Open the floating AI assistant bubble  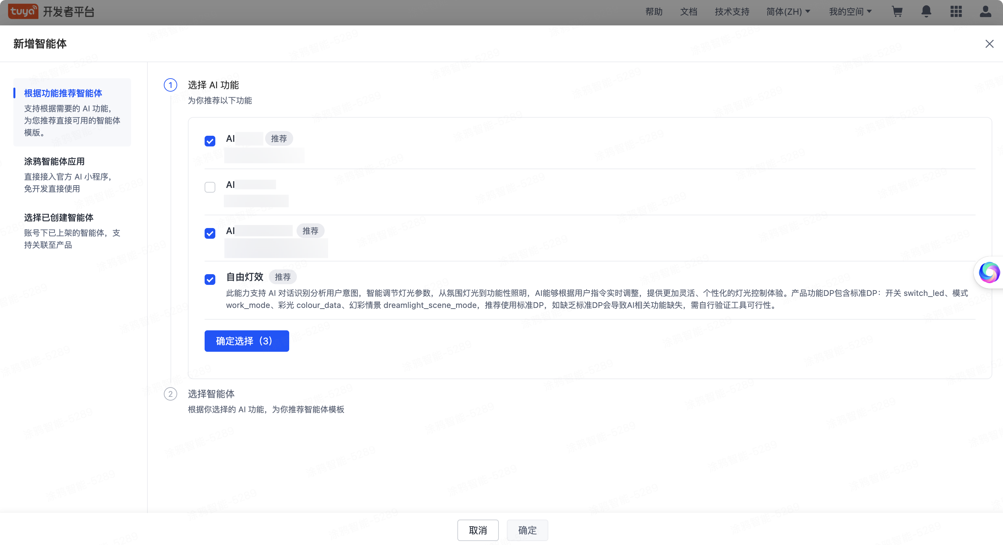pos(989,272)
